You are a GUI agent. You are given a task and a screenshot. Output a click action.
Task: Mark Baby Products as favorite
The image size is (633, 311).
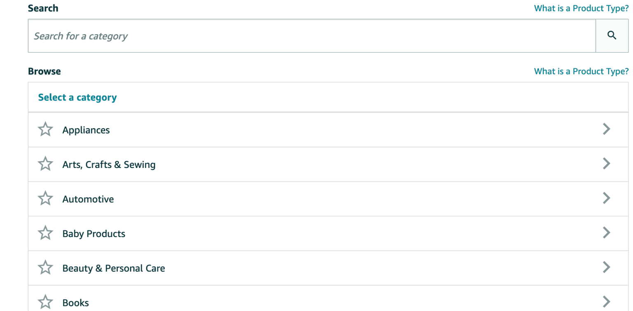[45, 233]
